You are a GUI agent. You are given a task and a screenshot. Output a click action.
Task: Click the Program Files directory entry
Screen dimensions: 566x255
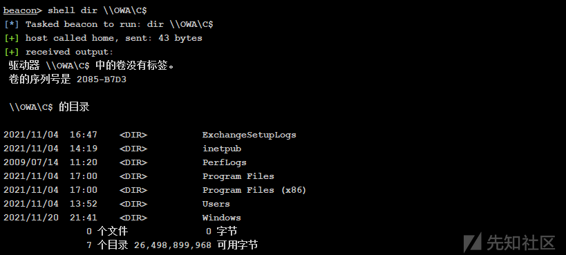tap(238, 176)
